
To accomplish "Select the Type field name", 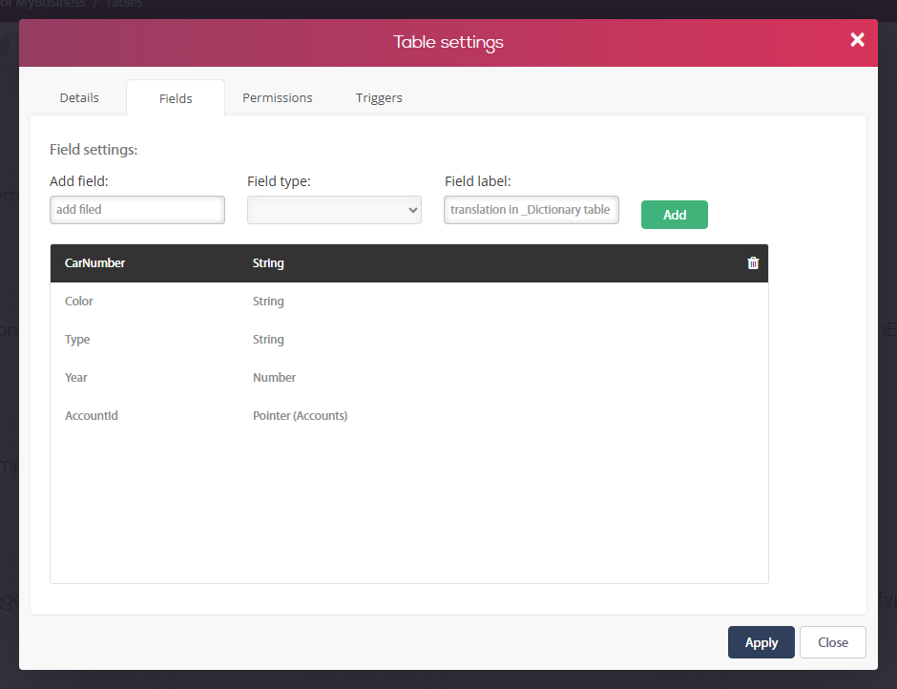I will (x=77, y=340).
